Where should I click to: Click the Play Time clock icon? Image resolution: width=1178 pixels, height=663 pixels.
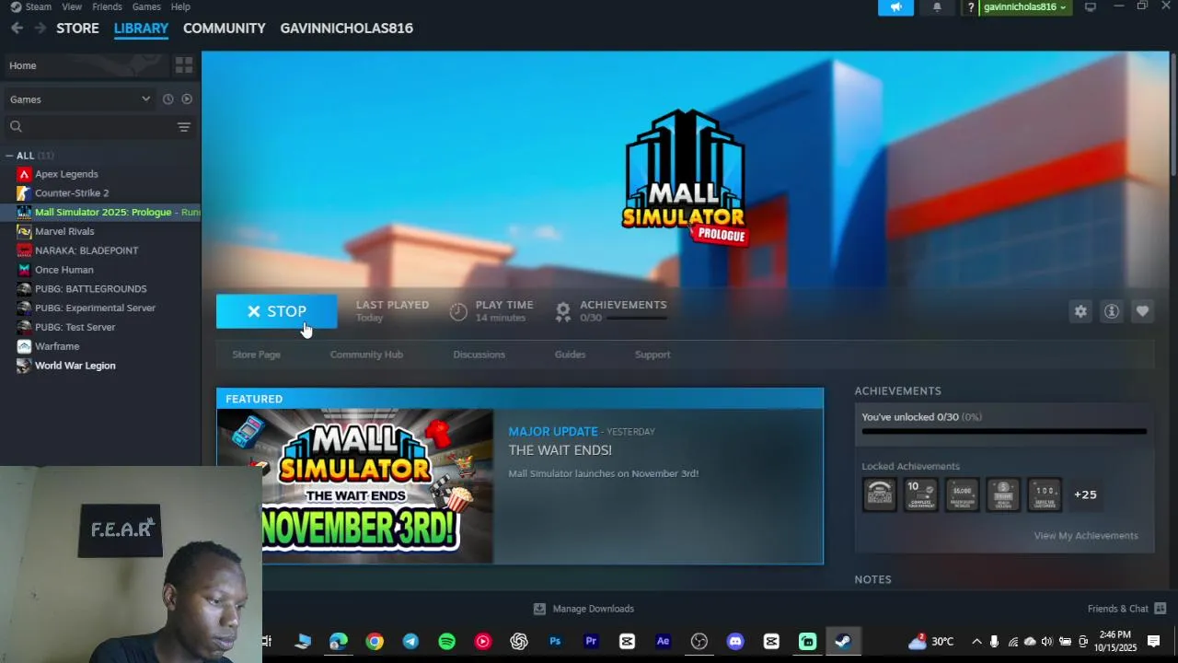(x=458, y=311)
